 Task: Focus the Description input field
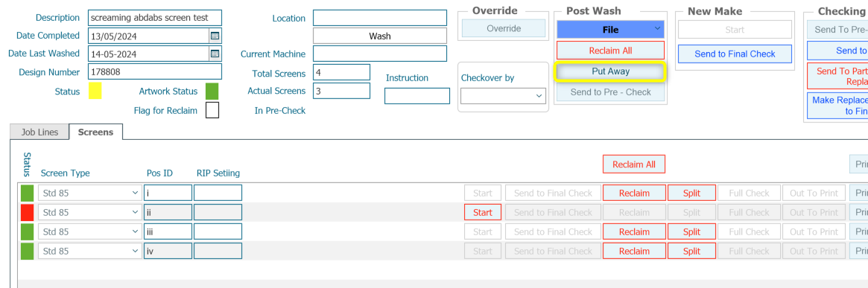click(154, 18)
